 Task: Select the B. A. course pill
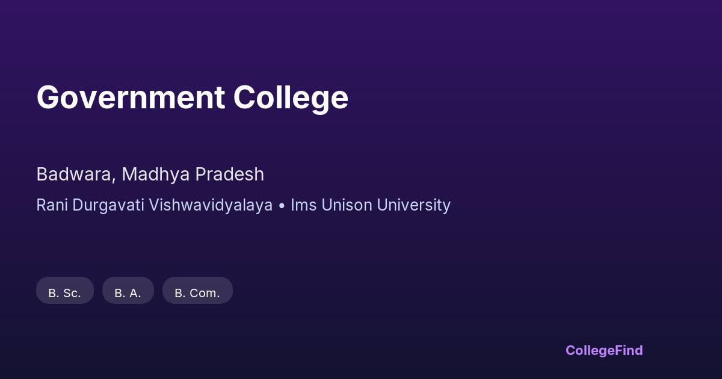128,291
